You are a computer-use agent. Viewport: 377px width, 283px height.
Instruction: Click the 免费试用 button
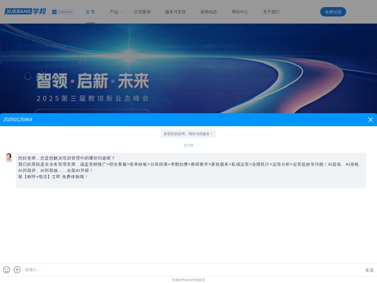(333, 12)
